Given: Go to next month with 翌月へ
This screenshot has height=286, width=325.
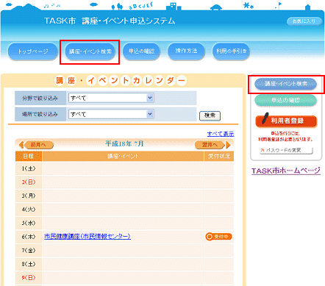Looking at the screenshot, I should (x=210, y=145).
